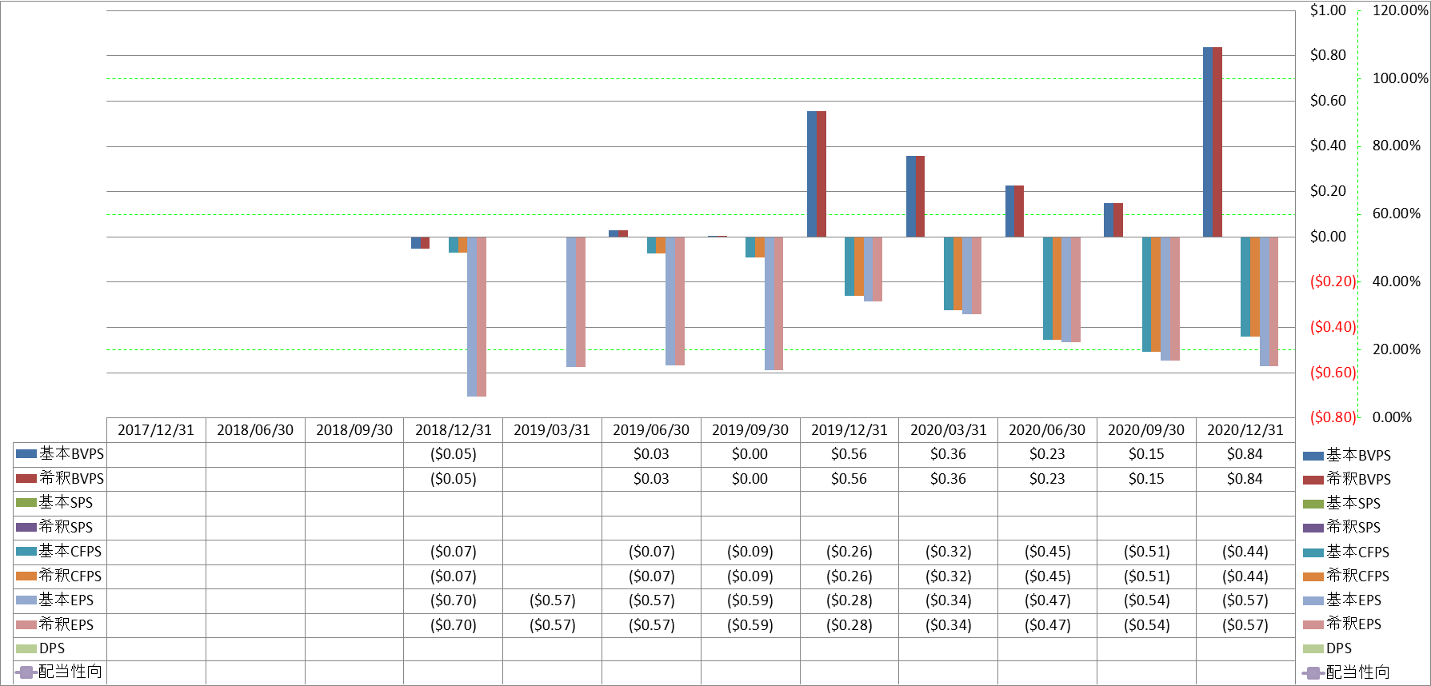Select the blue 基本BVPS bar for 2020/12/31
1431x686 pixels.
[x=1208, y=142]
